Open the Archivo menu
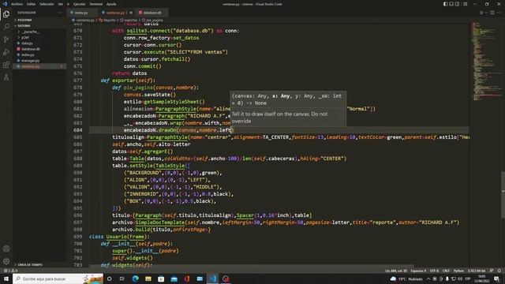Screen dimensions: 505x284 pos(17,4)
